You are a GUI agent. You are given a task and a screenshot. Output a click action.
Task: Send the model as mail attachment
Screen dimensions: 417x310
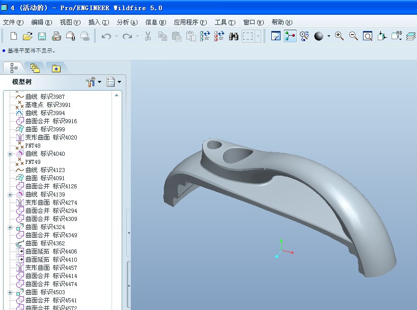(70, 36)
